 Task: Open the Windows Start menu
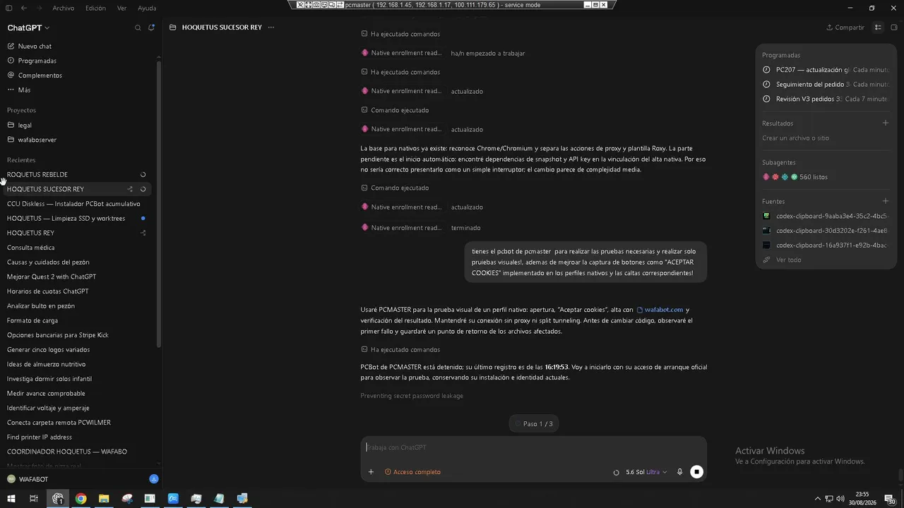coord(11,498)
